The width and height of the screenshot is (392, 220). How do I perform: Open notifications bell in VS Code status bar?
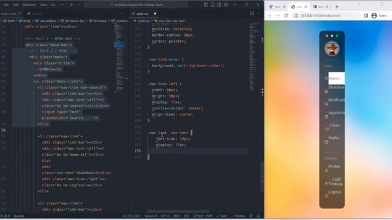258,216
